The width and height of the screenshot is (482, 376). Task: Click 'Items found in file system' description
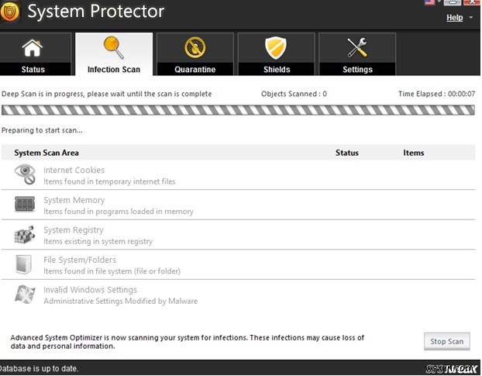coord(112,271)
